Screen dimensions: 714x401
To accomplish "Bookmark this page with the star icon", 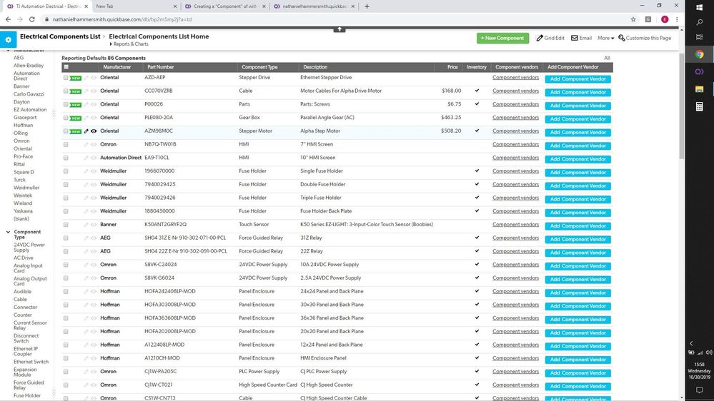I will pyautogui.click(x=633, y=19).
